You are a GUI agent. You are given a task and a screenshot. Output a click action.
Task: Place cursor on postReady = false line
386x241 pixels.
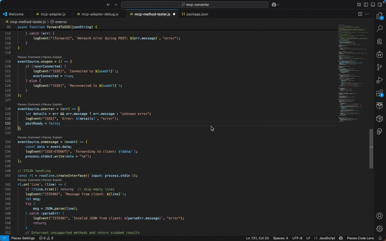coord(43,123)
